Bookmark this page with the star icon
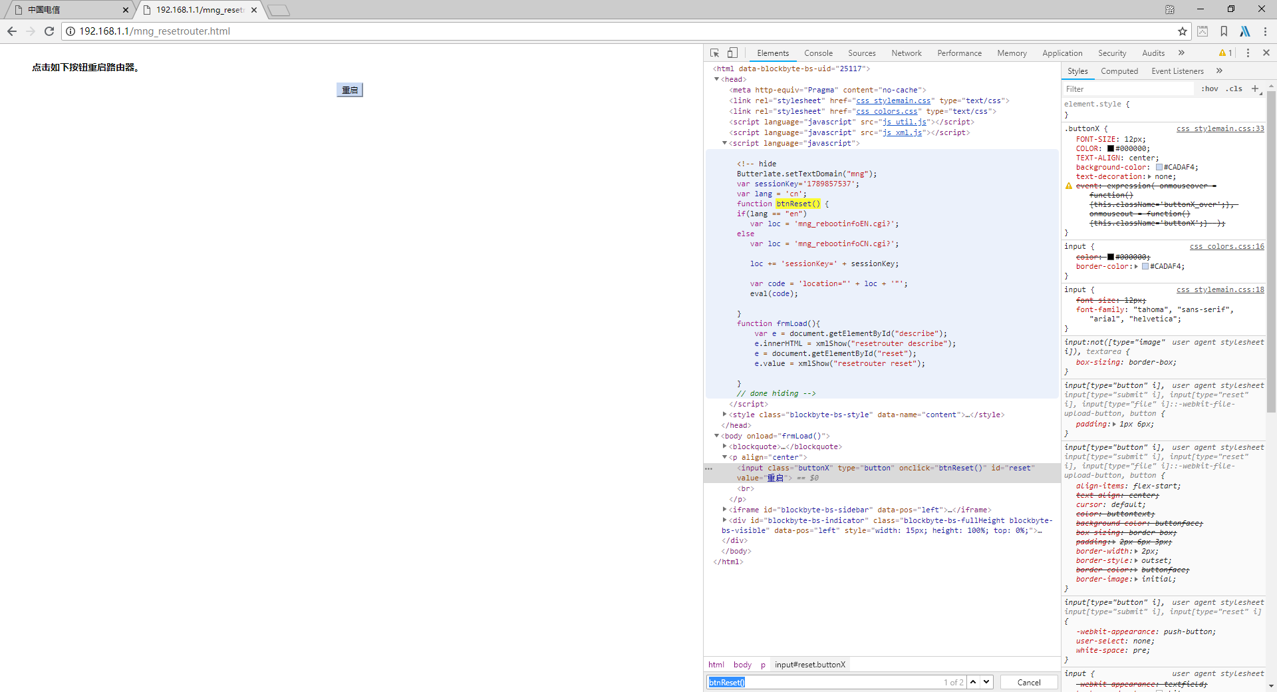The image size is (1277, 692). [x=1182, y=31]
